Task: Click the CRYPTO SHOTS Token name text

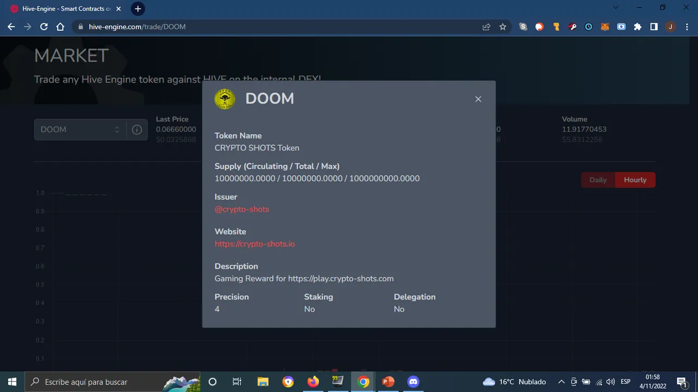Action: [257, 148]
